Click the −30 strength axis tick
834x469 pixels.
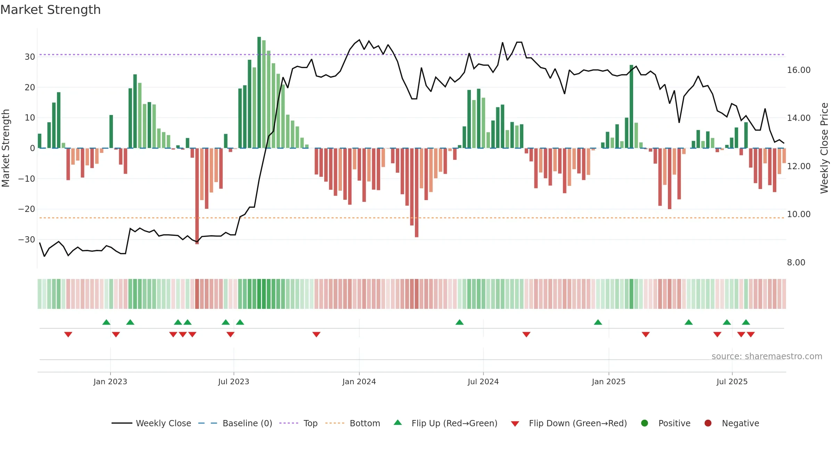(27, 240)
